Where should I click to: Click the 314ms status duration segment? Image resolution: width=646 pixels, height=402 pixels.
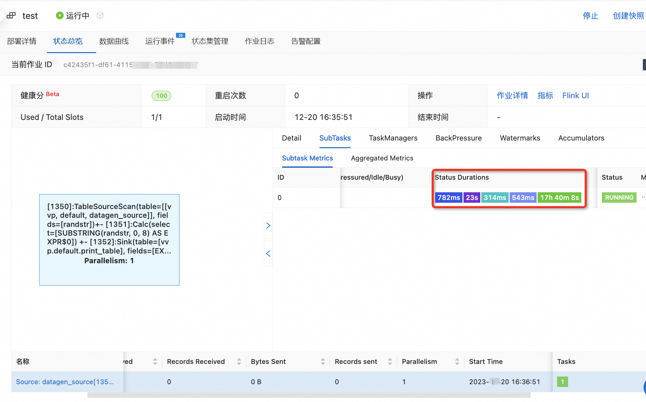[495, 198]
